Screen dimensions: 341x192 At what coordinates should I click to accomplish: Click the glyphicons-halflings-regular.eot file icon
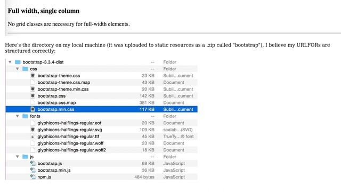[33, 123]
